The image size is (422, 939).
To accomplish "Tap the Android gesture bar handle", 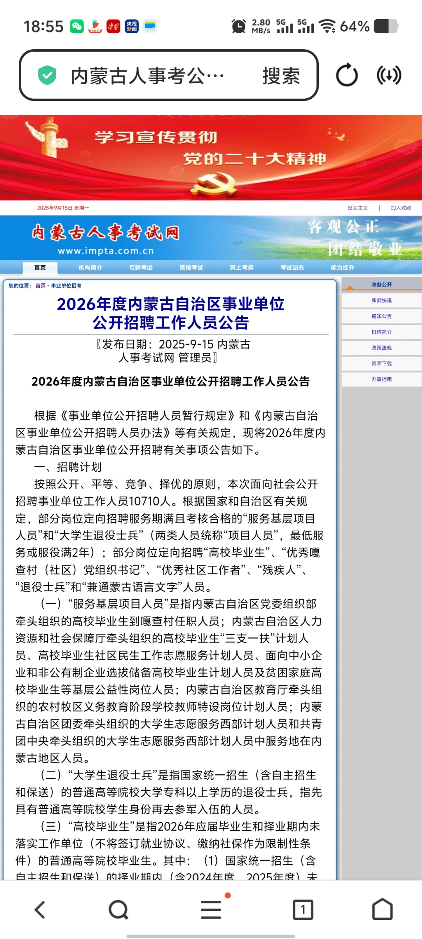I will coord(211,936).
